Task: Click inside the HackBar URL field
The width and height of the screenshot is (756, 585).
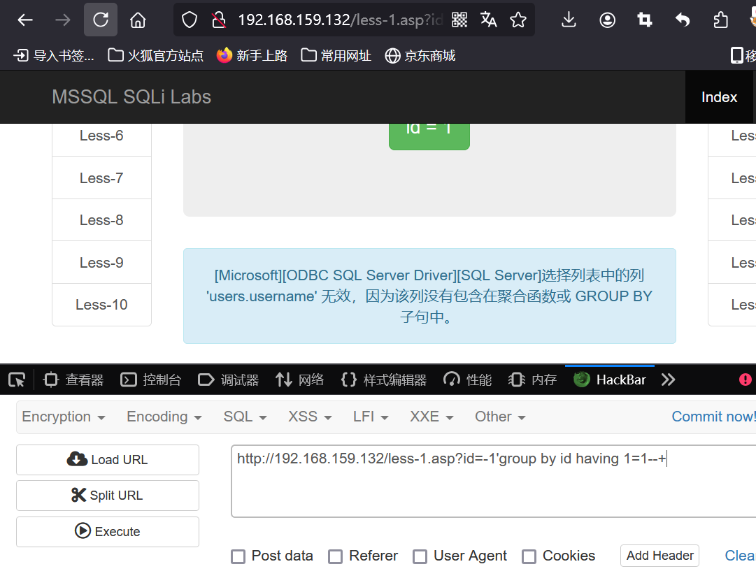Action: tap(490, 481)
